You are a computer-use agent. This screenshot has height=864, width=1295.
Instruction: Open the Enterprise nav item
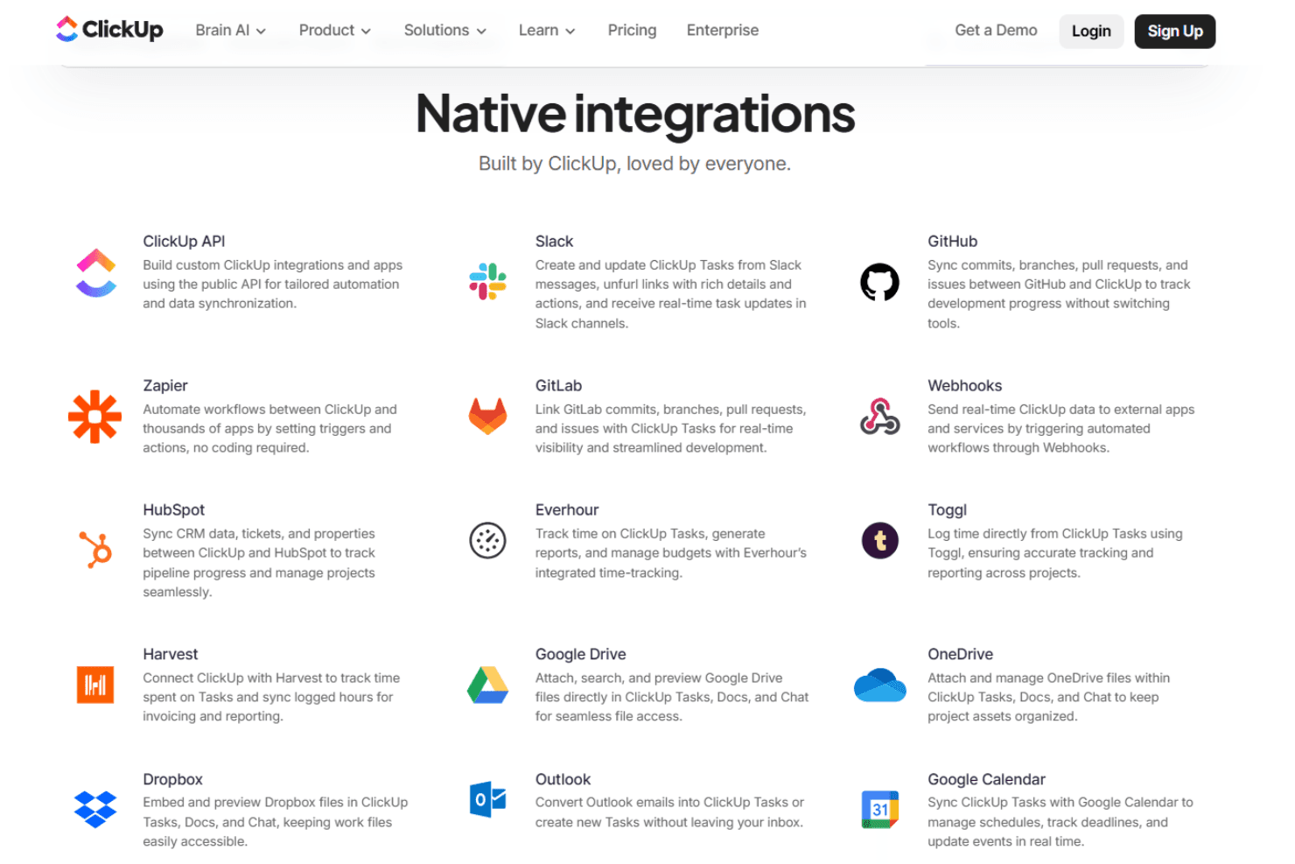tap(723, 30)
